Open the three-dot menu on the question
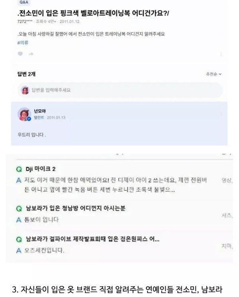The width and height of the screenshot is (239, 297). point(221,53)
